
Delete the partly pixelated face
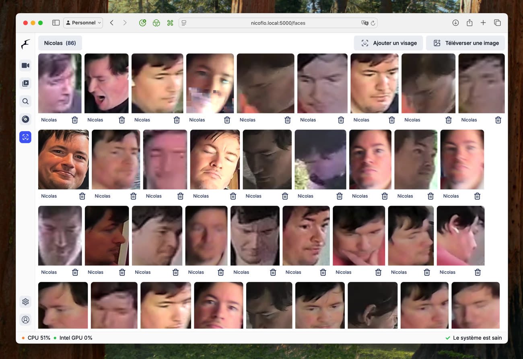(227, 120)
